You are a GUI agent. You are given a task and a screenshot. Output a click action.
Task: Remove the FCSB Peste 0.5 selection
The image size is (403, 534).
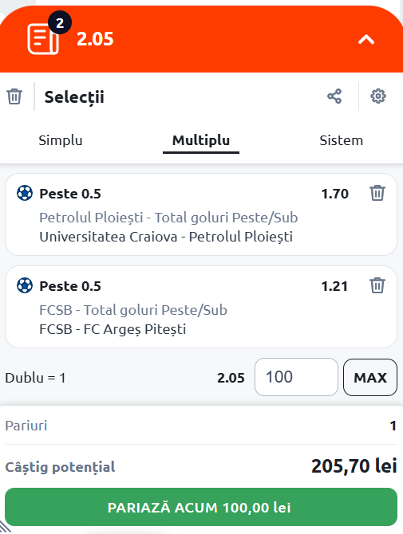pos(377,285)
